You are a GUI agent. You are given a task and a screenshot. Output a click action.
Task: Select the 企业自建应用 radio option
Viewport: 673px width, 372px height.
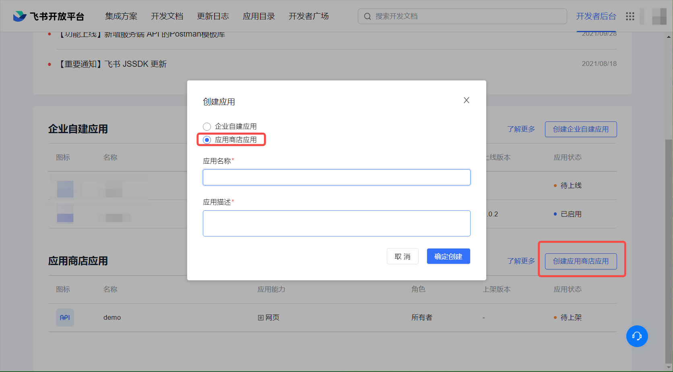pos(207,127)
